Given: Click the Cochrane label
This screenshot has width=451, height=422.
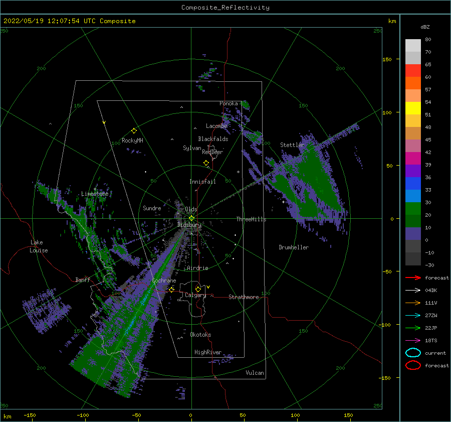Looking at the screenshot, I should point(164,280).
